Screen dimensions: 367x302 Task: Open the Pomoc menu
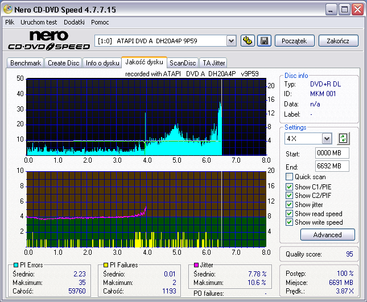[100, 22]
